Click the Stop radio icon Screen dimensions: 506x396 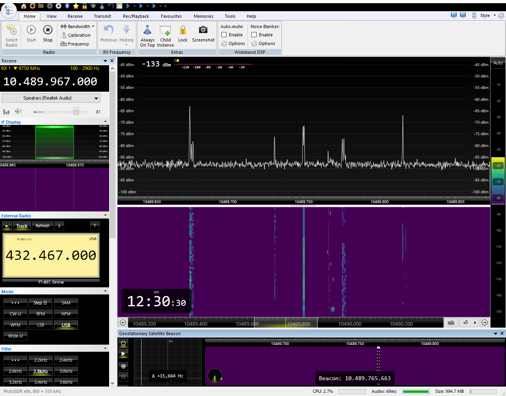pos(48,30)
